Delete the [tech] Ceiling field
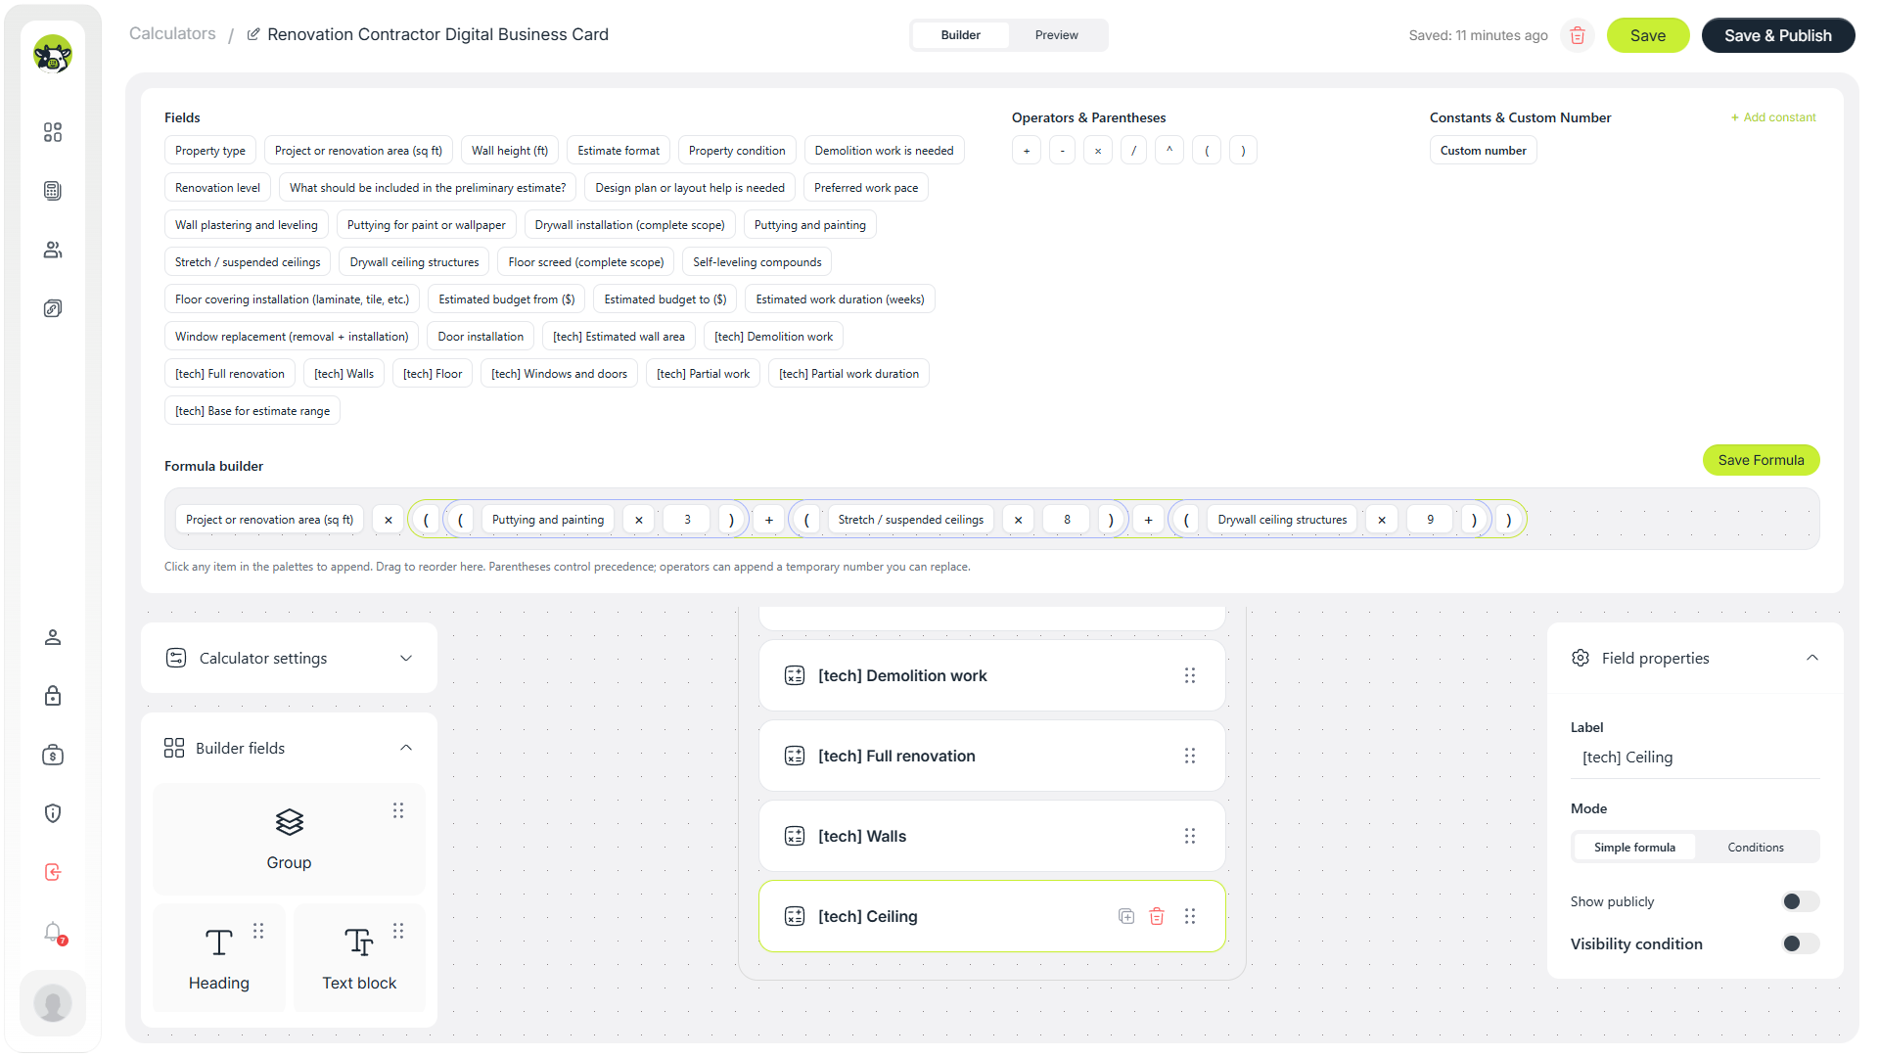1879x1057 pixels. pyautogui.click(x=1157, y=916)
